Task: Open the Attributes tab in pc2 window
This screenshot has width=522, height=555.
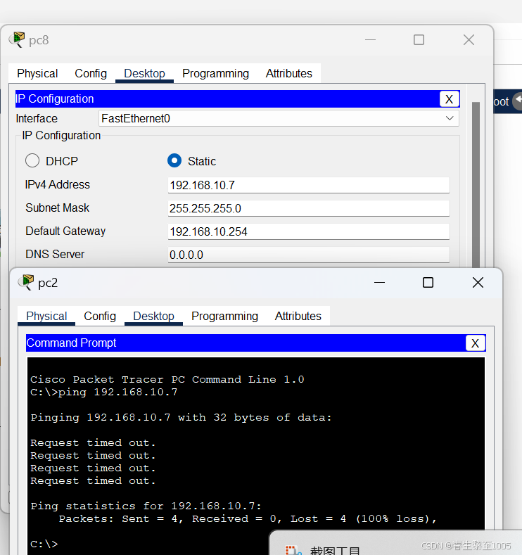Action: tap(298, 316)
